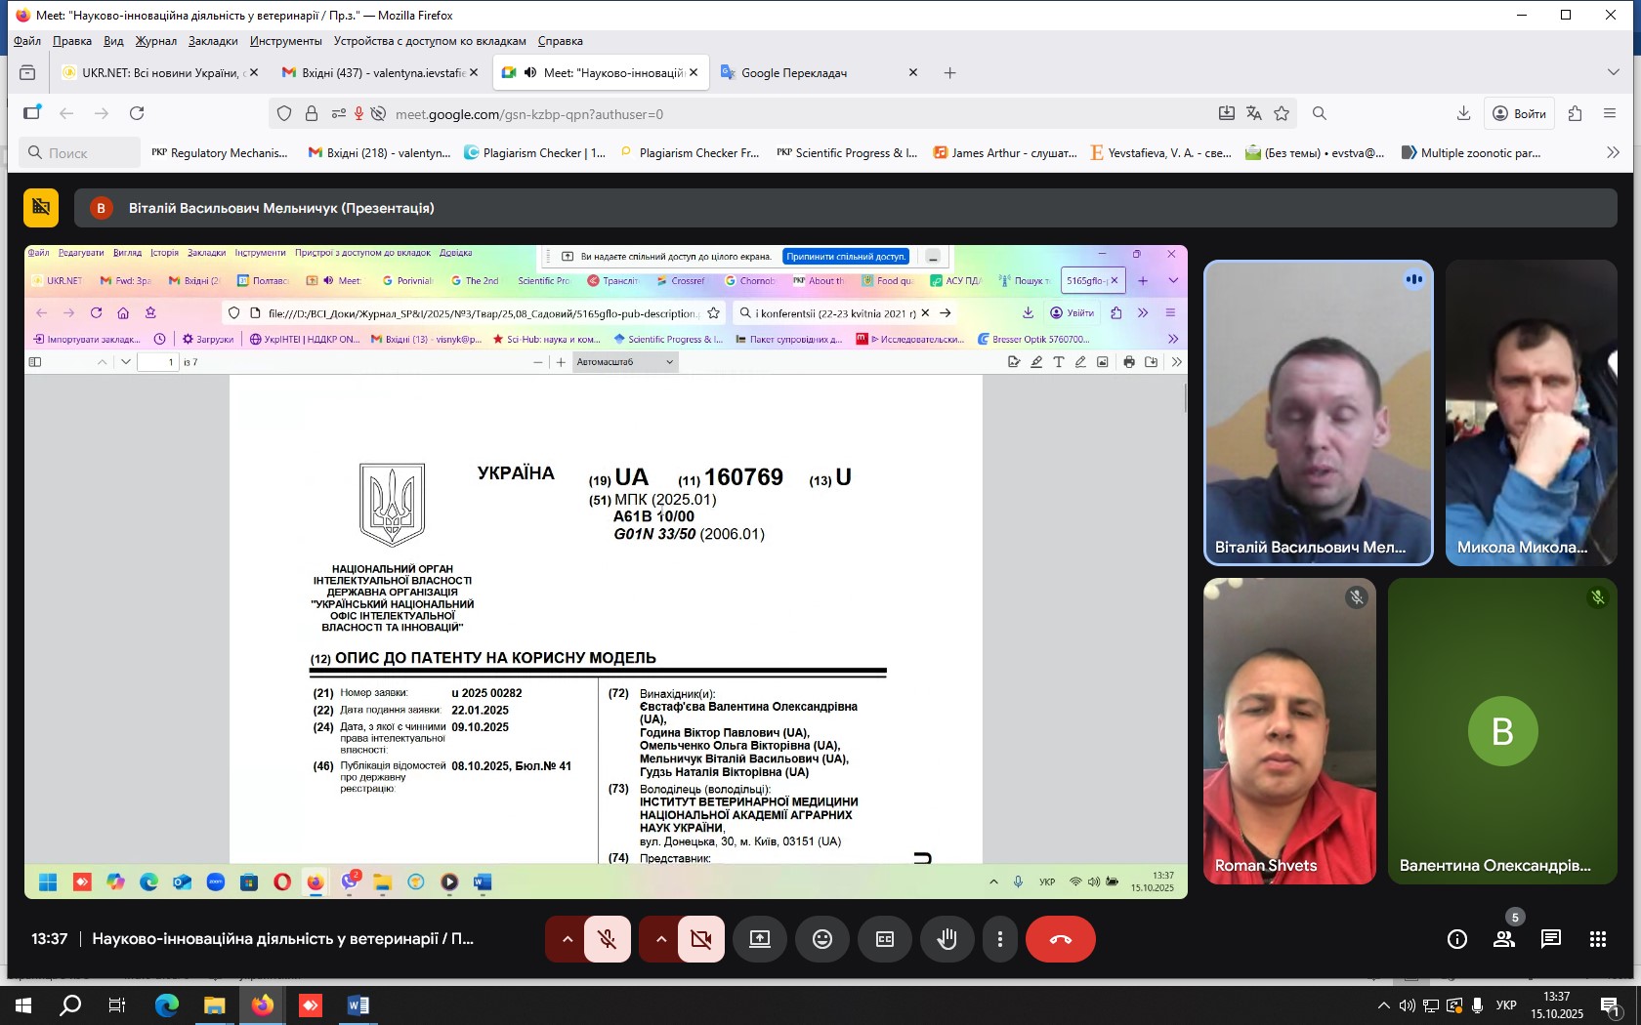The height and width of the screenshot is (1025, 1641).
Task: Show the participants people list
Action: coord(1503,939)
